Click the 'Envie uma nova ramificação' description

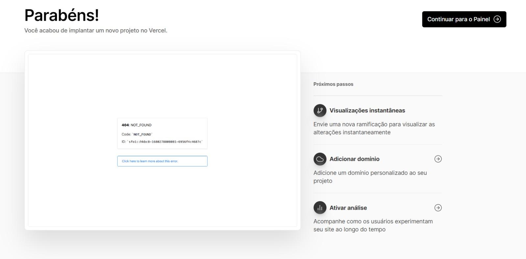point(374,128)
